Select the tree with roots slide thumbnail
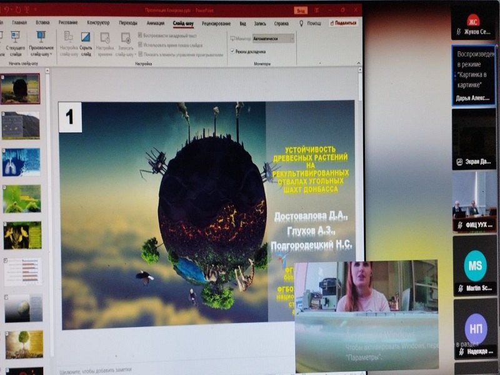 click(24, 345)
